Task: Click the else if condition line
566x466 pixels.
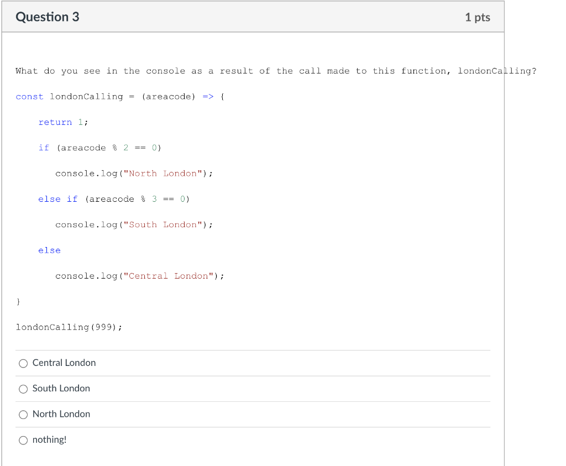Action: [115, 199]
